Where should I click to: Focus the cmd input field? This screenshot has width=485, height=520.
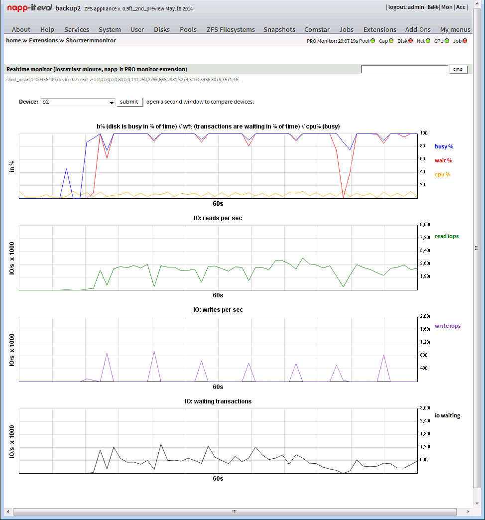coord(405,69)
